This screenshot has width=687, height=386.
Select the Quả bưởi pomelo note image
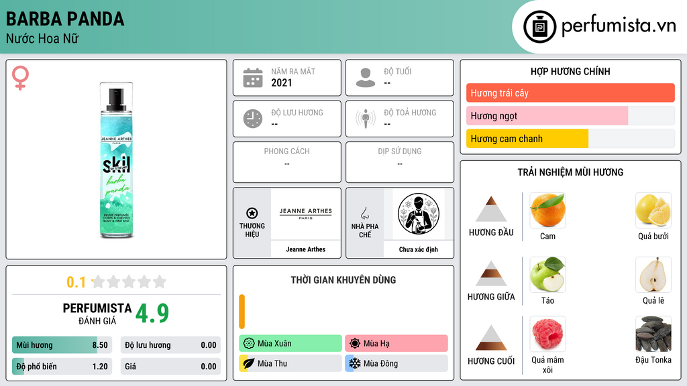click(653, 210)
